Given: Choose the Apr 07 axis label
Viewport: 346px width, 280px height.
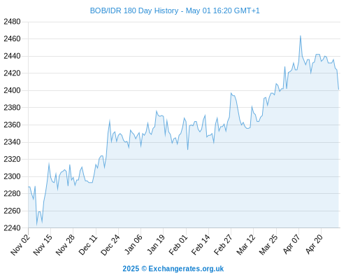Looking at the screenshot, I should tap(291, 244).
